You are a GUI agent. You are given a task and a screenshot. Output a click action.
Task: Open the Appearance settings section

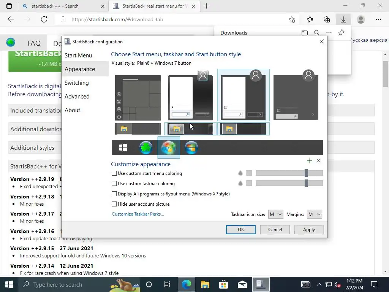click(85, 69)
